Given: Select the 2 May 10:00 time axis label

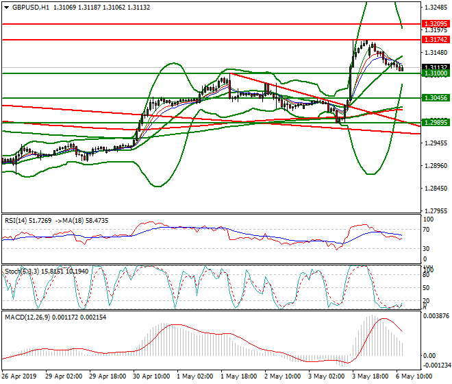Looking at the screenshot, I should click(282, 376).
